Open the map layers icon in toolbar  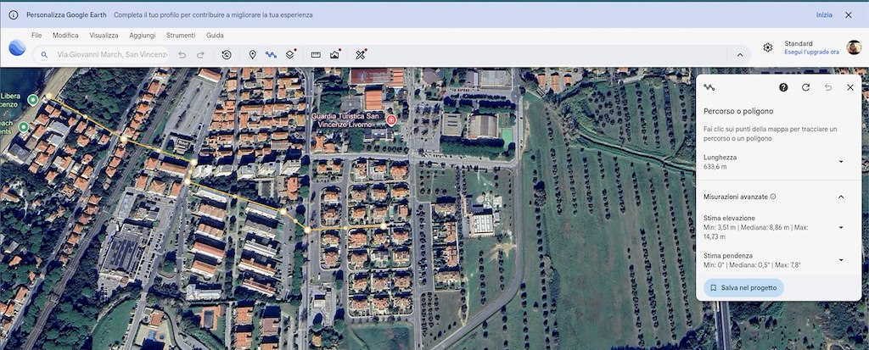click(x=290, y=54)
